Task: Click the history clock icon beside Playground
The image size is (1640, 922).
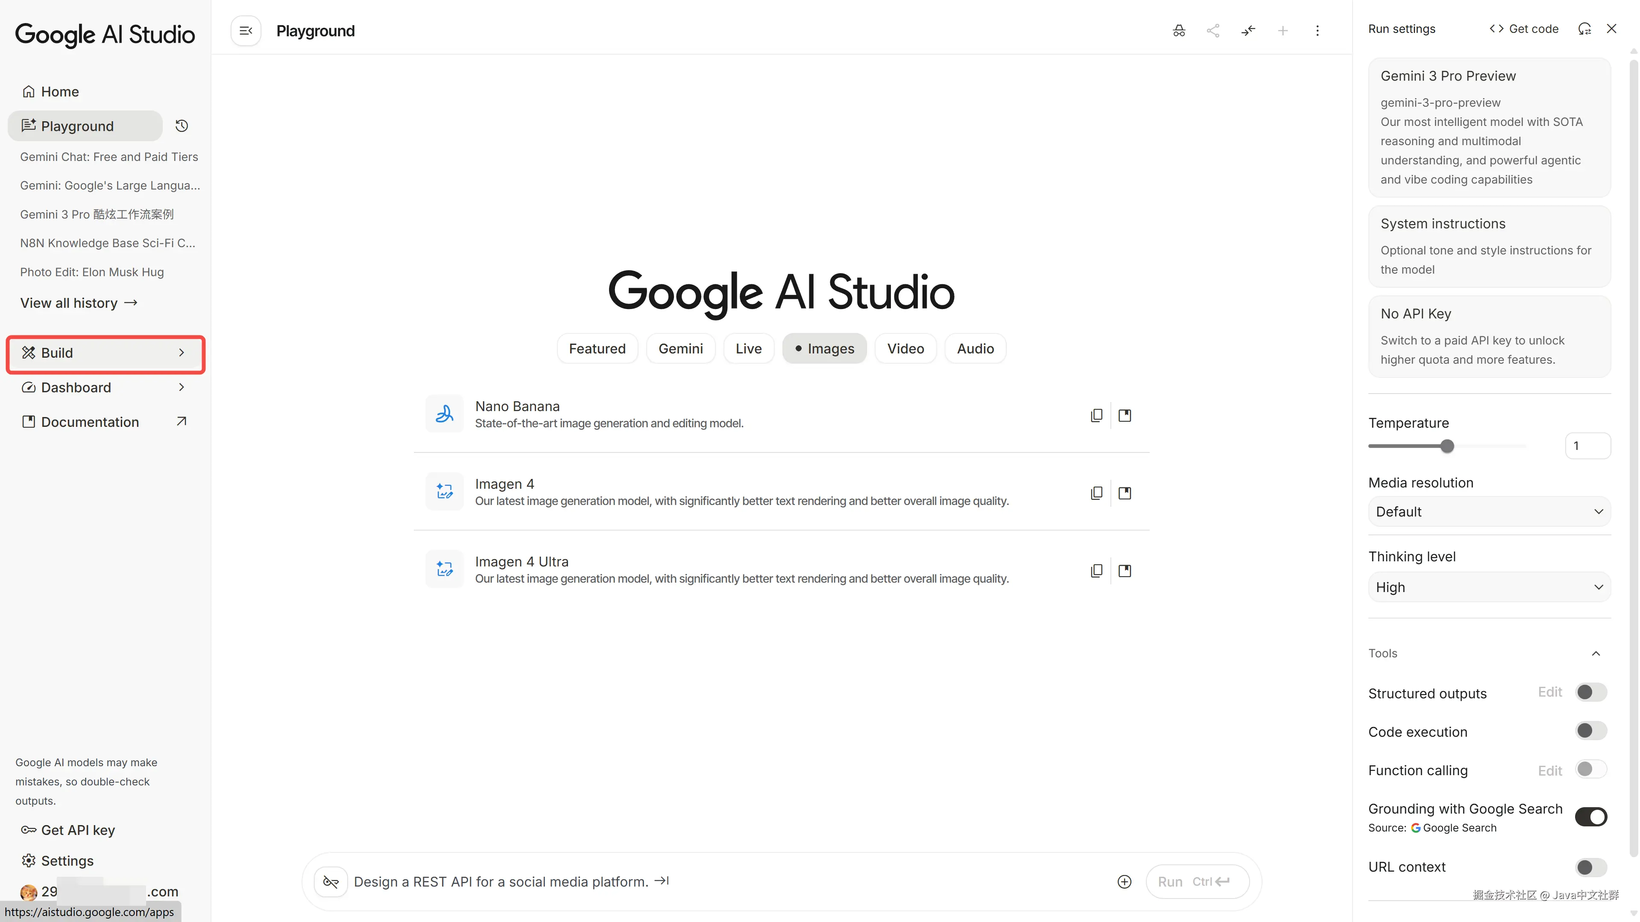Action: [182, 126]
